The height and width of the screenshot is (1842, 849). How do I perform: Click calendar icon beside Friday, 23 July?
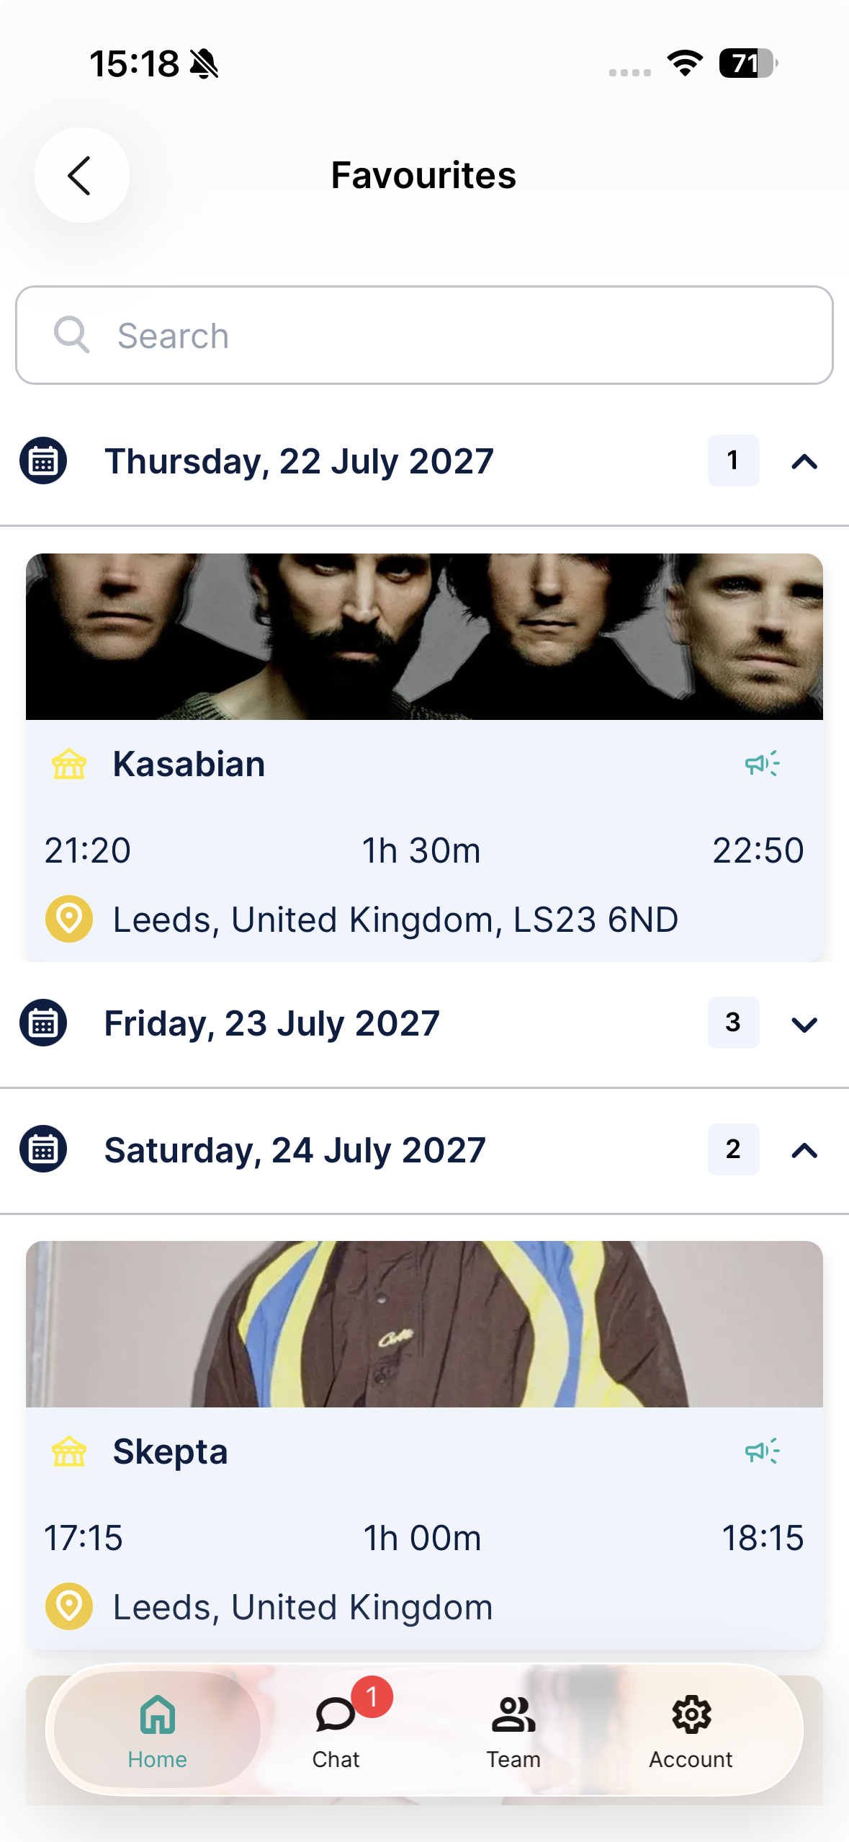43,1023
